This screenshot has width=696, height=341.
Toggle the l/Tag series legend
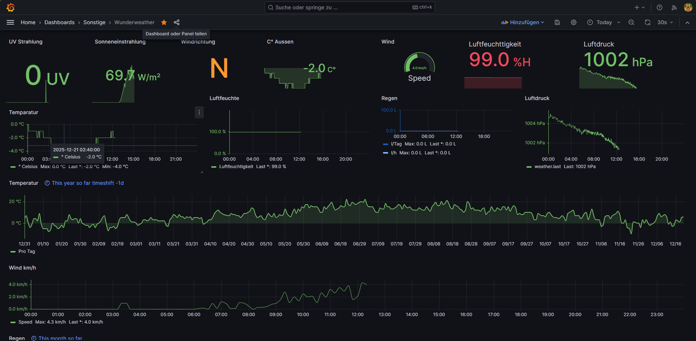point(396,144)
